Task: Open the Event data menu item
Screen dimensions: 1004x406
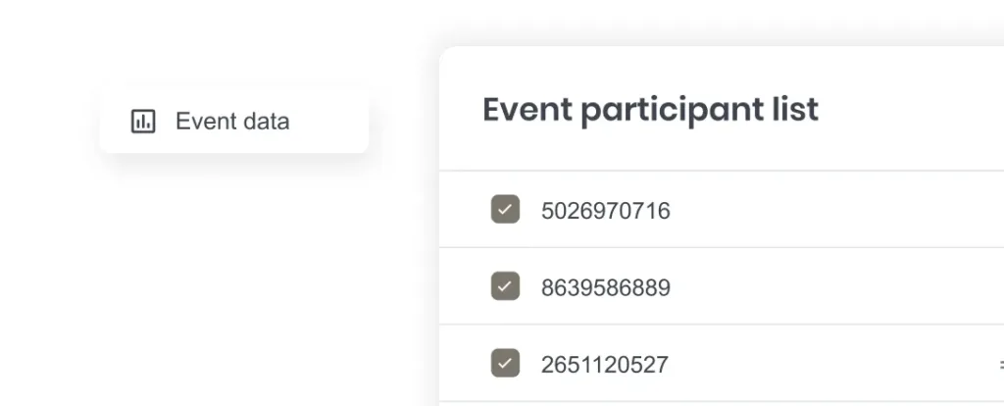Action: click(233, 121)
